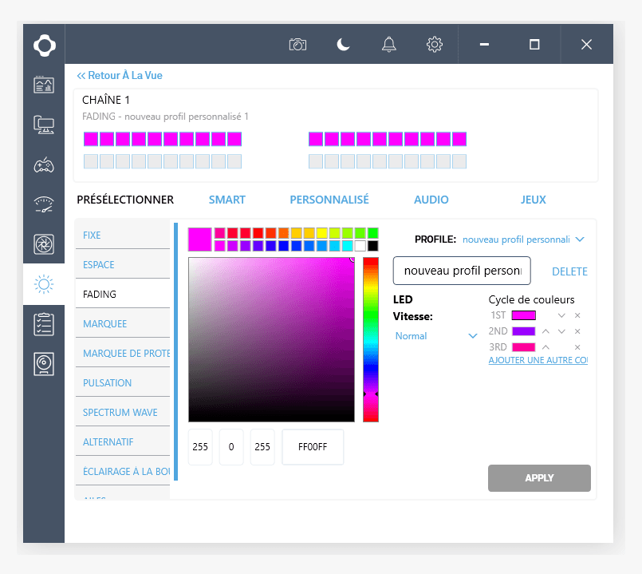This screenshot has width=642, height=574.
Task: Open the speedometer performance sidebar section
Action: pyautogui.click(x=44, y=204)
